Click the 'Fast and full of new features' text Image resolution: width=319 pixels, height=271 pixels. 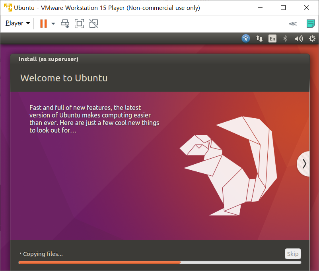coord(94,119)
